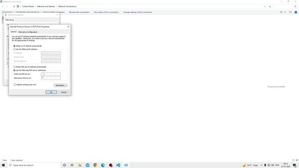This screenshot has width=299, height=168.
Task: Open Visual Studio Code from taskbar
Action: tap(118, 165)
